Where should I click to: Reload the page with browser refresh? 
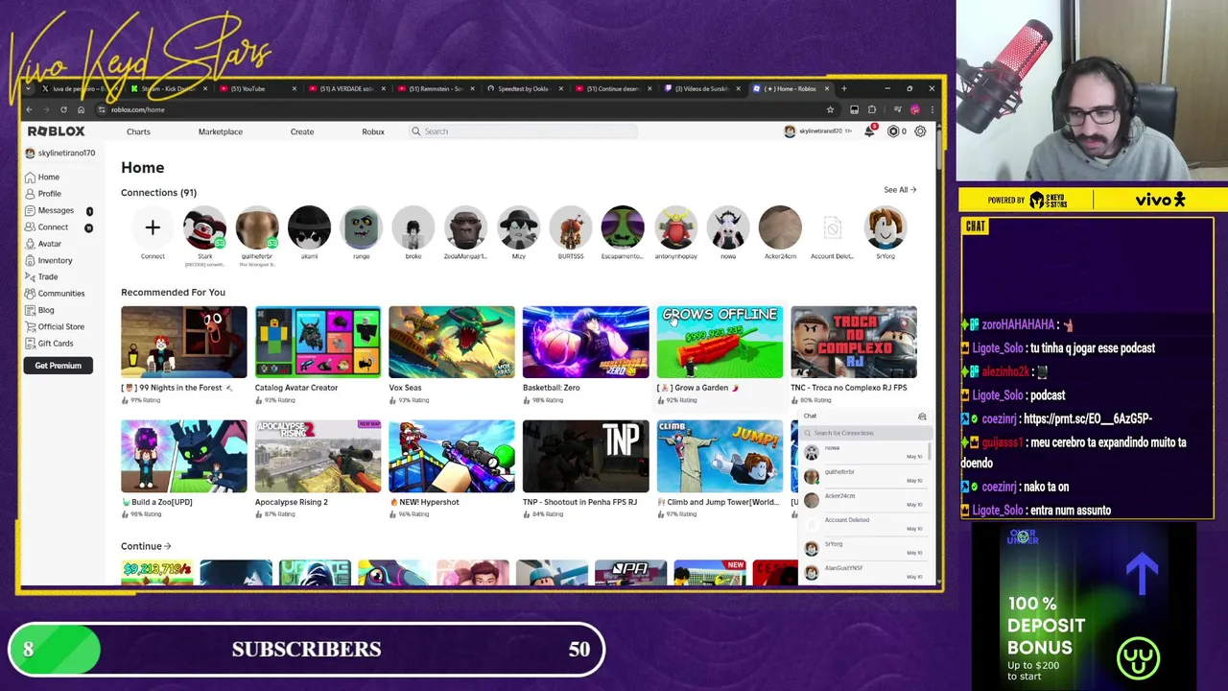[63, 109]
